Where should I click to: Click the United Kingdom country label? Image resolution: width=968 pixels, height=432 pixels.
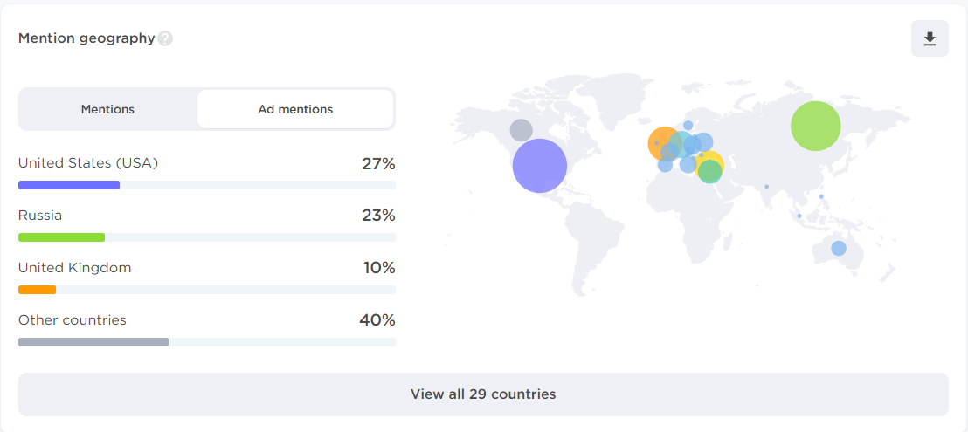[x=75, y=268]
